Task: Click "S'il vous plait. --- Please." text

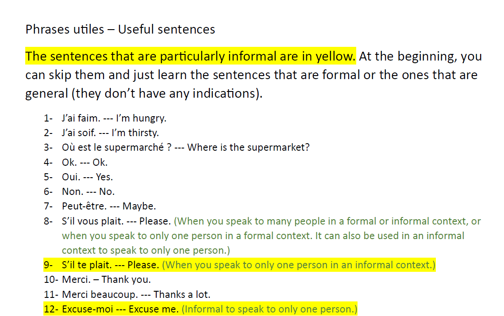Action: pyautogui.click(x=116, y=221)
